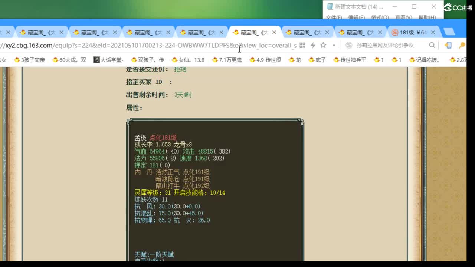Close the active highlighted 藏宝阁 tab

(x=274, y=33)
